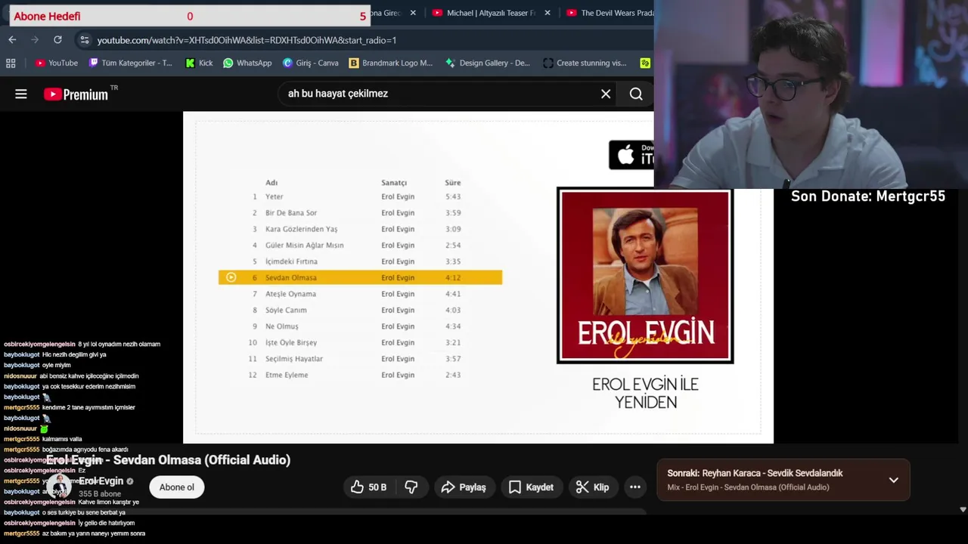Expand the 'Sonraki: Reyhan Karaca' mix panel
Screen dimensions: 968x544
[x=894, y=480]
